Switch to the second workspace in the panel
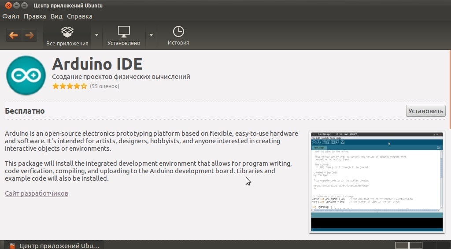This screenshot has width=451, height=249. tap(415, 245)
